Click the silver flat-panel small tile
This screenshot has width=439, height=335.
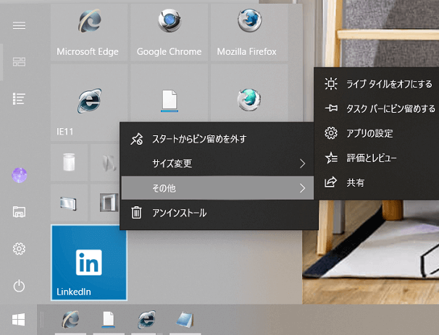point(69,203)
